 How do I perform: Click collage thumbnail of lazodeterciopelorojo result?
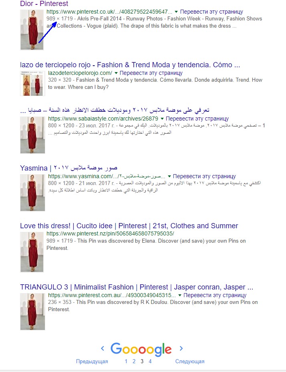pyautogui.click(x=32, y=83)
